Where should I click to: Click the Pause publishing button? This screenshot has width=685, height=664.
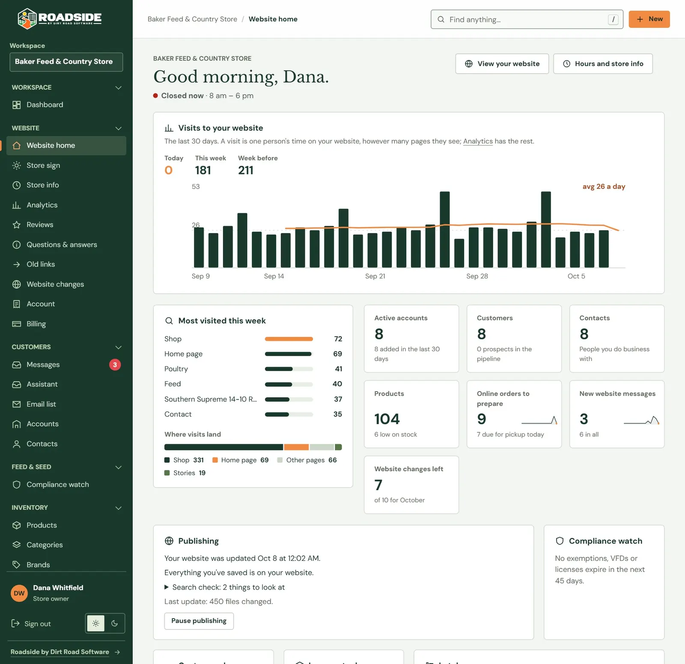tap(199, 621)
